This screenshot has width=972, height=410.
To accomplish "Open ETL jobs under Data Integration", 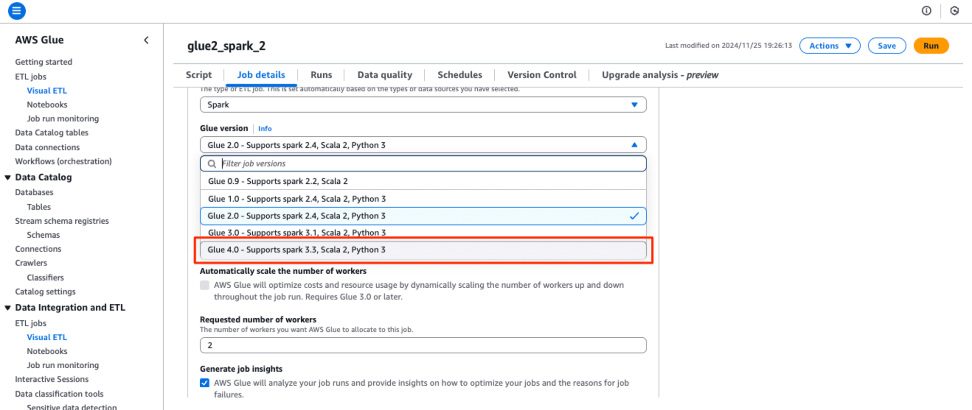I will (31, 324).
